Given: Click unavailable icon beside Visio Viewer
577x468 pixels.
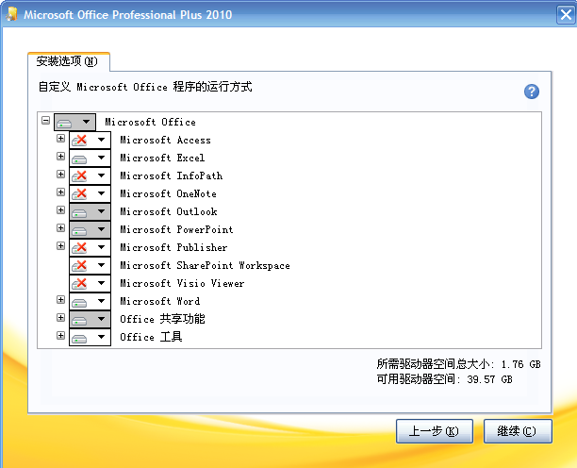Looking at the screenshot, I should coord(79,283).
